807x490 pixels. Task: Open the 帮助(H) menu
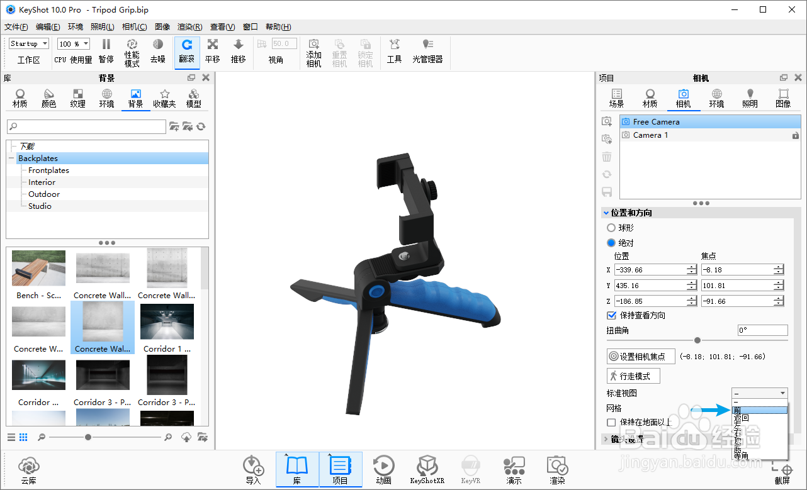click(278, 27)
